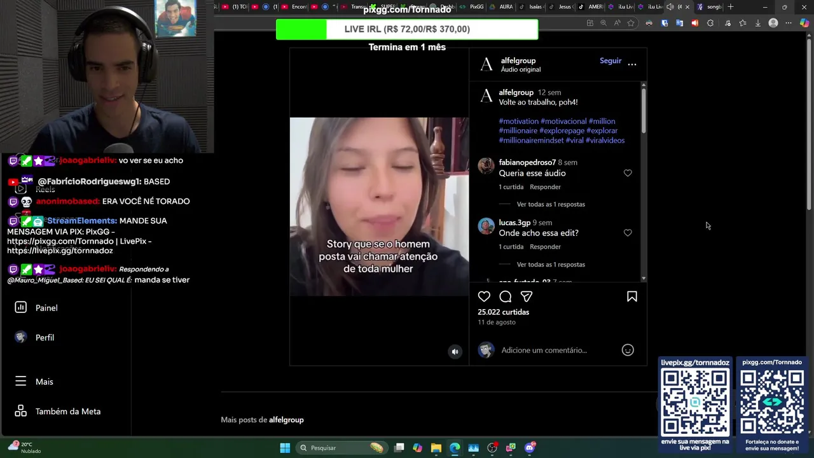Open the comment icon under the post
The height and width of the screenshot is (458, 814).
point(506,296)
